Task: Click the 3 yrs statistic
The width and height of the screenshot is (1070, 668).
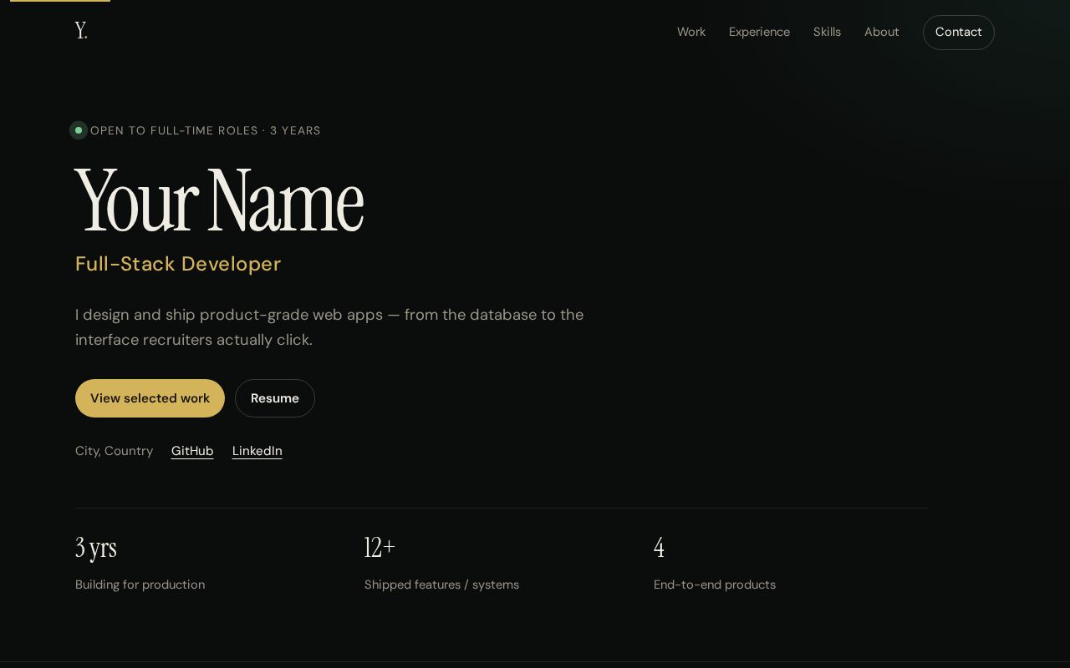Action: click(x=96, y=548)
